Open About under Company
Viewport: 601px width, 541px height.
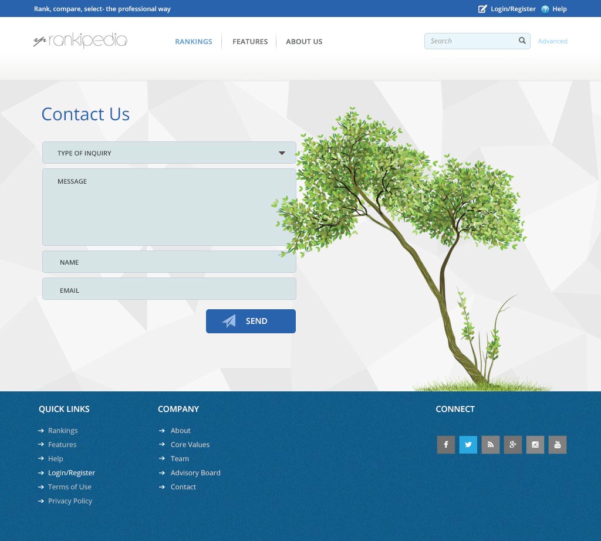[x=180, y=430]
